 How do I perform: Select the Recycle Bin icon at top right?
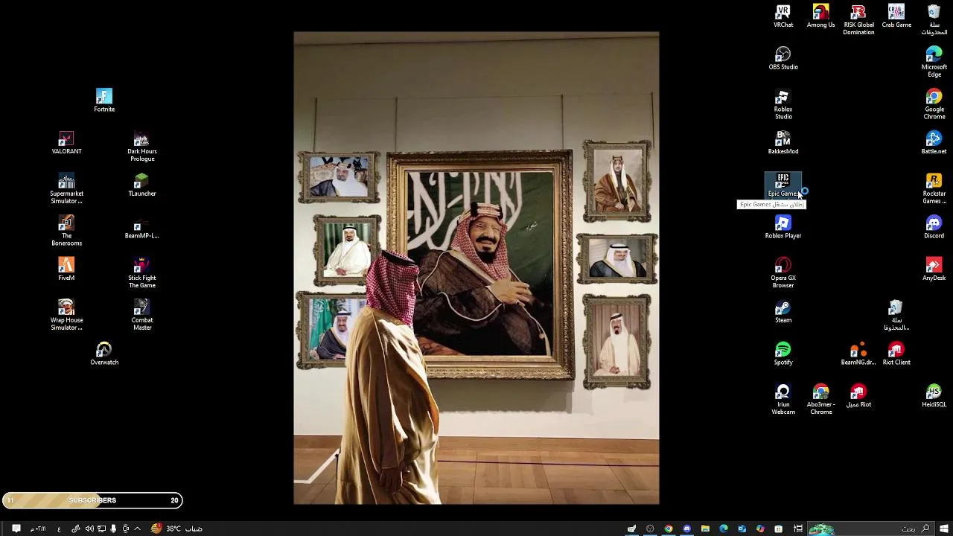click(x=934, y=20)
